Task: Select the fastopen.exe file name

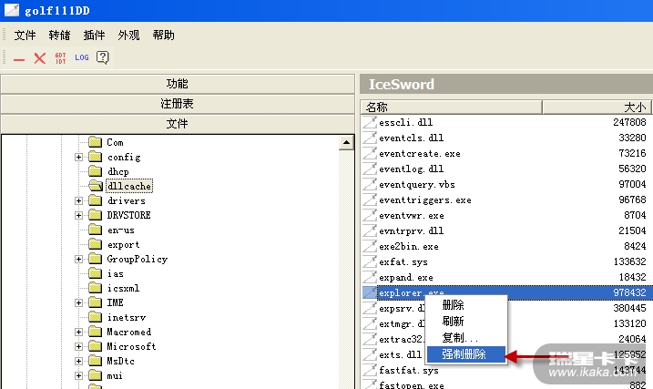Action: (412, 384)
